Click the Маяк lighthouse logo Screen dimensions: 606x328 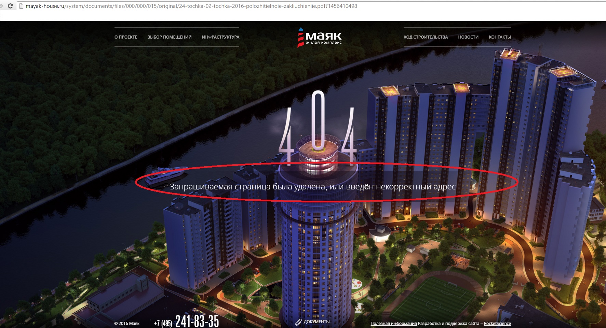(319, 38)
